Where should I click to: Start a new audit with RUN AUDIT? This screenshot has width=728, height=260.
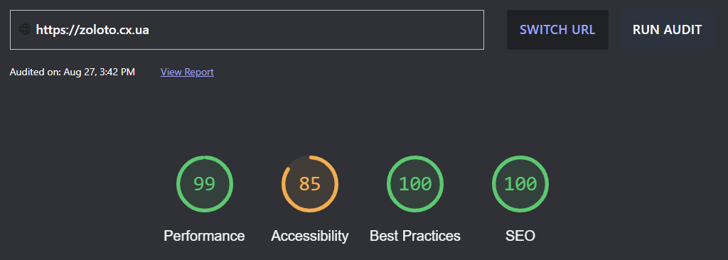[x=667, y=30]
